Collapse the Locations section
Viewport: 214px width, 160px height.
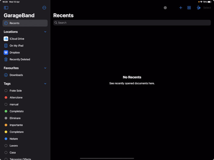click(x=45, y=32)
